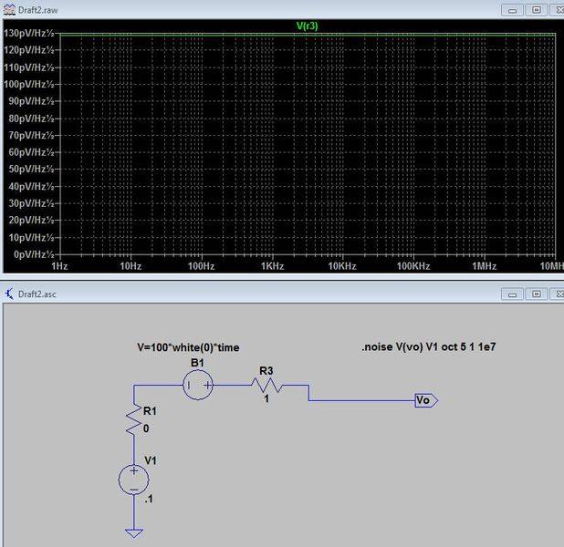Viewport: 564px width, 547px height.
Task: Click the 0pV/Hz½ y-axis label
Action: point(34,254)
